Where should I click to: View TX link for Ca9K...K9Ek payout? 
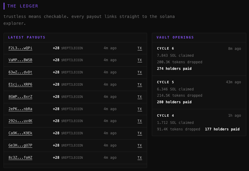click(x=140, y=133)
